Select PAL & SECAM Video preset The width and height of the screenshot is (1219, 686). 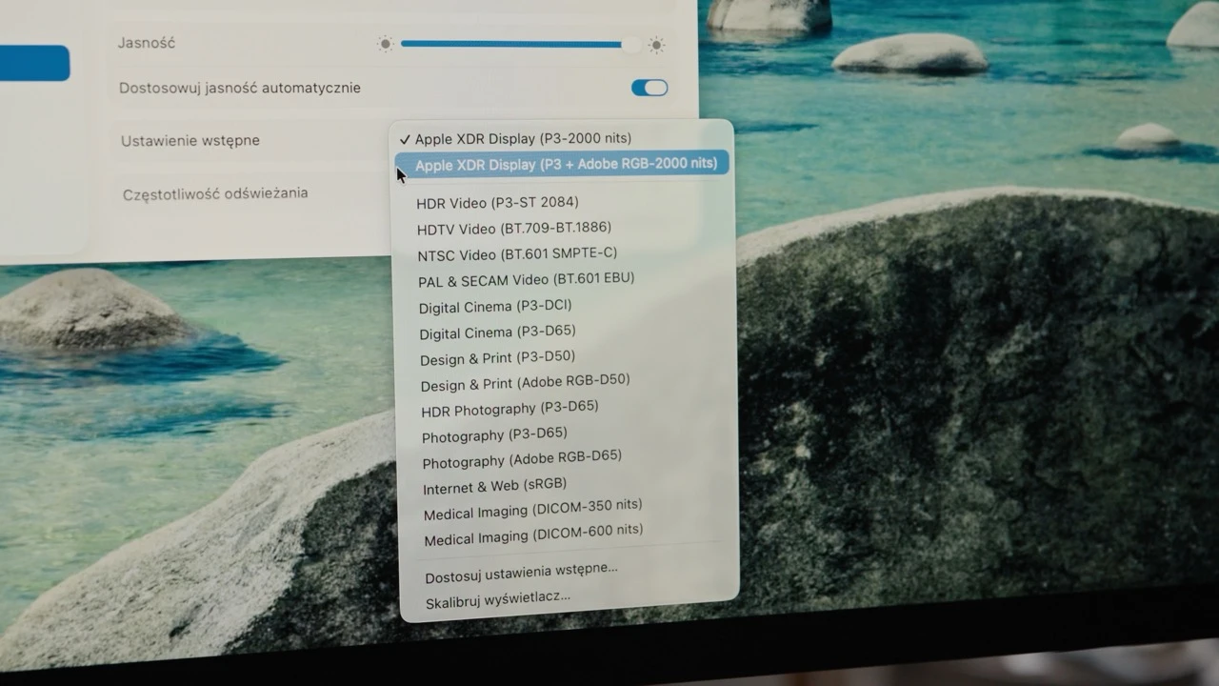click(x=527, y=279)
